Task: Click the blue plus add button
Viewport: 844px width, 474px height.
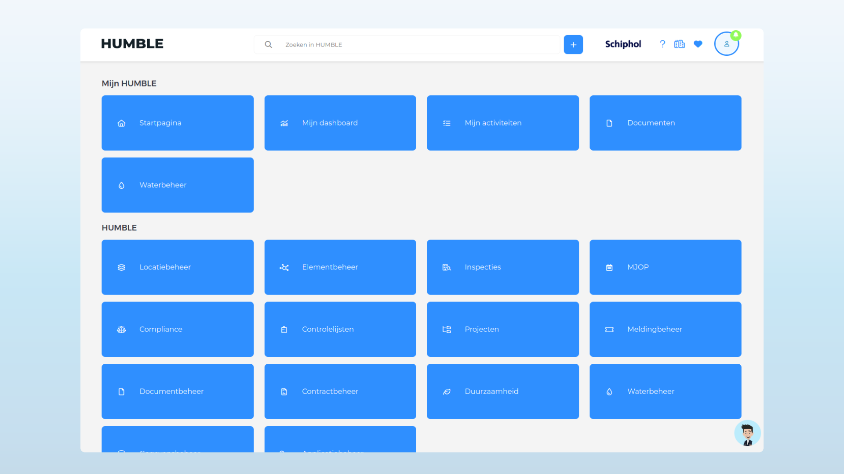Action: coord(573,44)
